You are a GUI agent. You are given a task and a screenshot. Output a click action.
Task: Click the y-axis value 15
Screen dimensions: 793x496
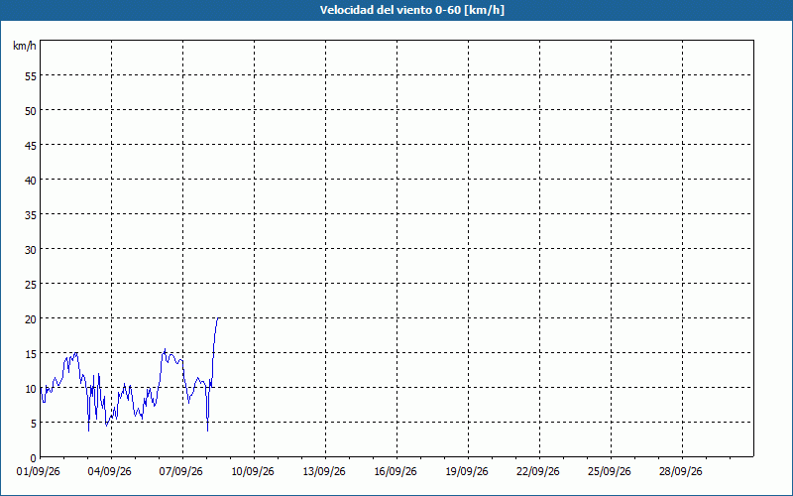31,354
